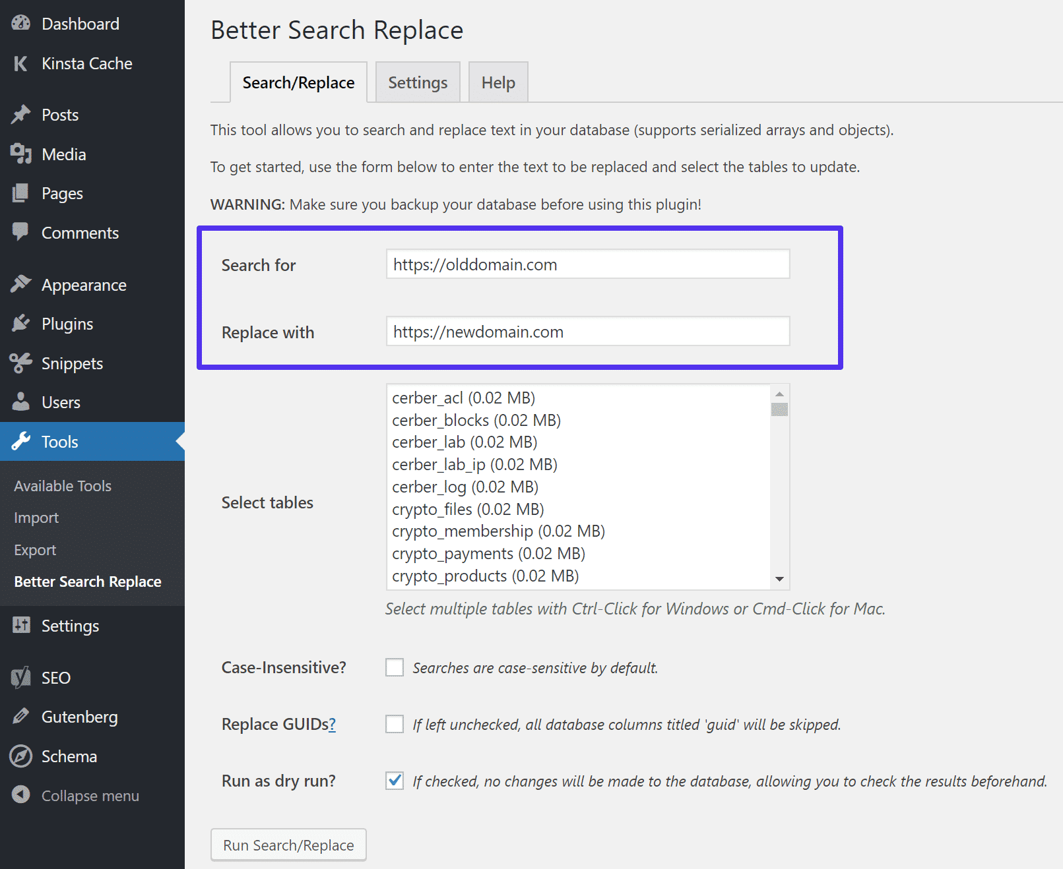Click Run Search/Replace button
This screenshot has height=869, width=1063.
click(x=288, y=845)
